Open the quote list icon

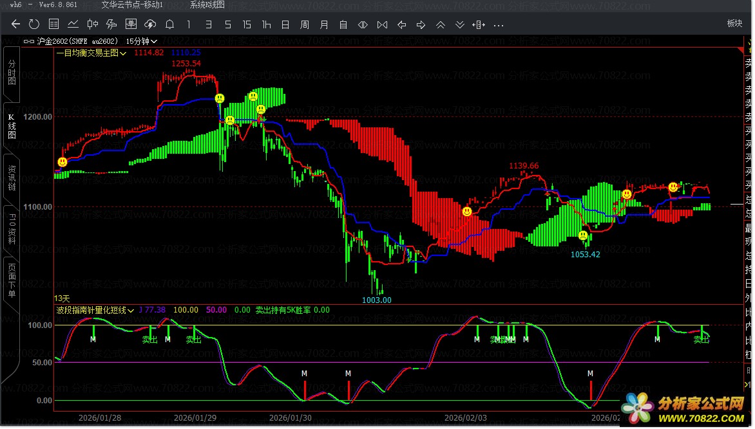[x=53, y=25]
